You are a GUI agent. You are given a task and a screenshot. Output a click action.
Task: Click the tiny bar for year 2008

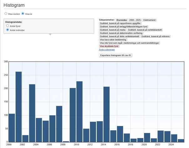point(66,142)
